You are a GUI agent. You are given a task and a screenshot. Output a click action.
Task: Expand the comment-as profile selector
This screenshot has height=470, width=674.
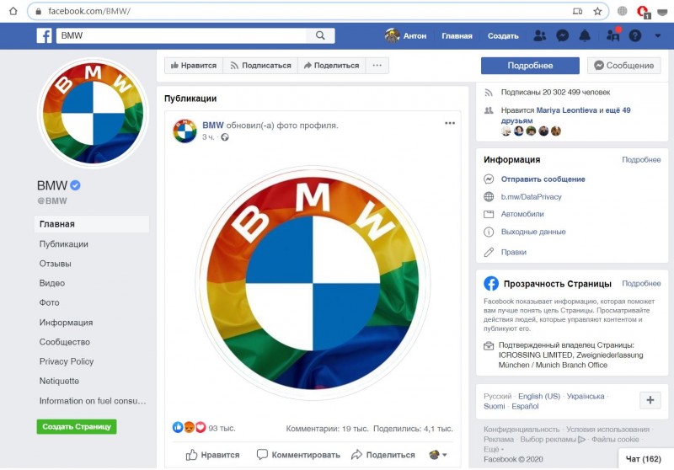pyautogui.click(x=438, y=455)
